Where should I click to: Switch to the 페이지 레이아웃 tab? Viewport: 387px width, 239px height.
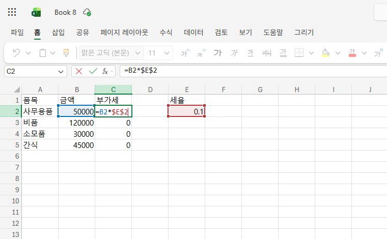click(124, 32)
